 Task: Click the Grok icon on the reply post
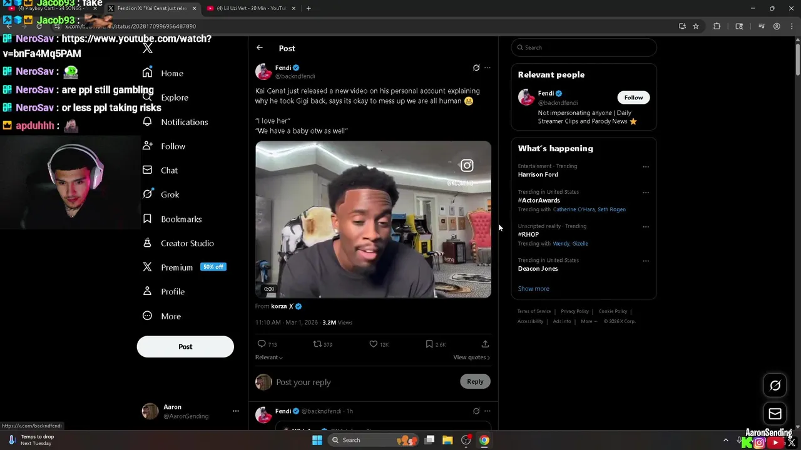(476, 411)
